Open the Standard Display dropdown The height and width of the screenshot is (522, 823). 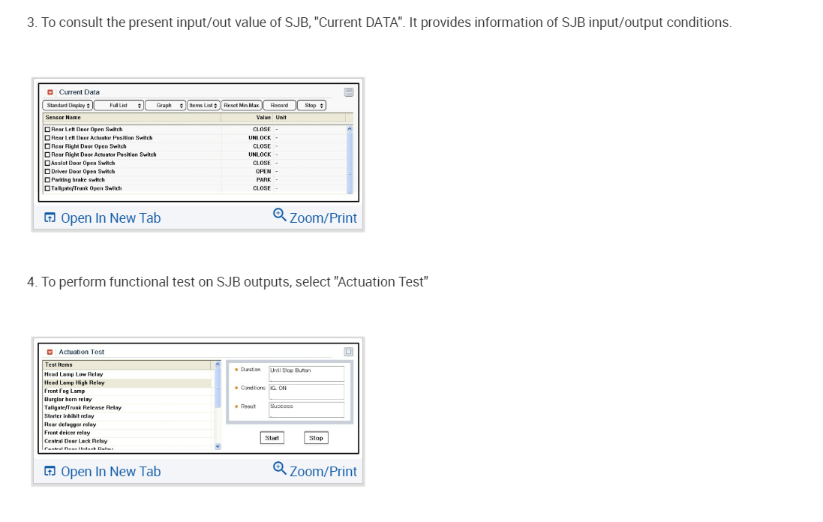point(68,106)
